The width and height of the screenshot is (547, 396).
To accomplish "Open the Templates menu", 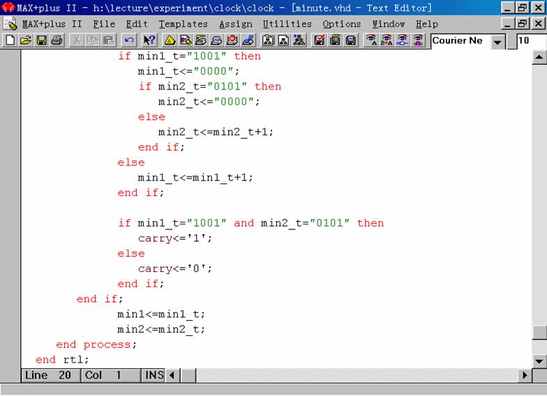I will coord(183,24).
